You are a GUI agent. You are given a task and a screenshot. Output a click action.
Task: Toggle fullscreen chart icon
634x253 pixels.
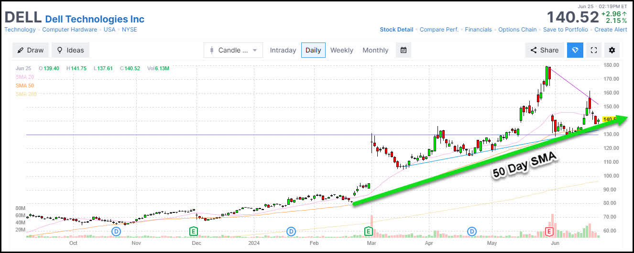click(594, 50)
